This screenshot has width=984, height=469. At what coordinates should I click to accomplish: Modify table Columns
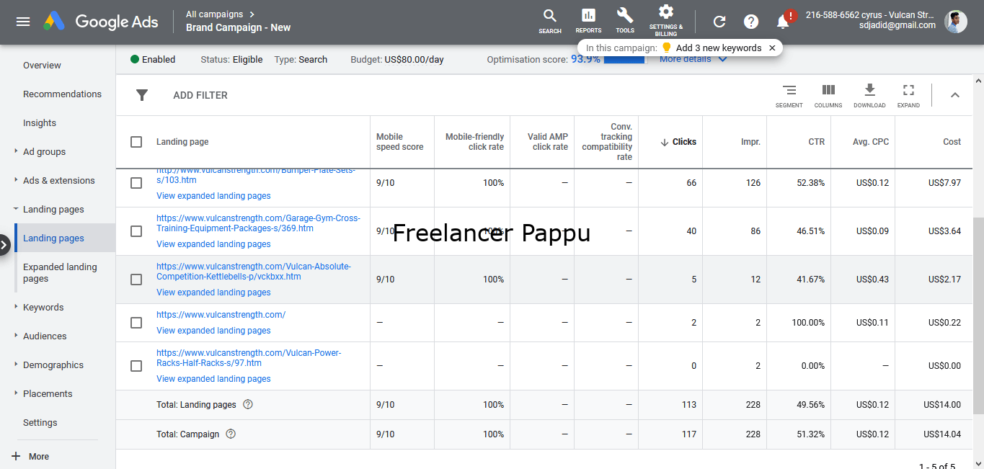pyautogui.click(x=828, y=96)
